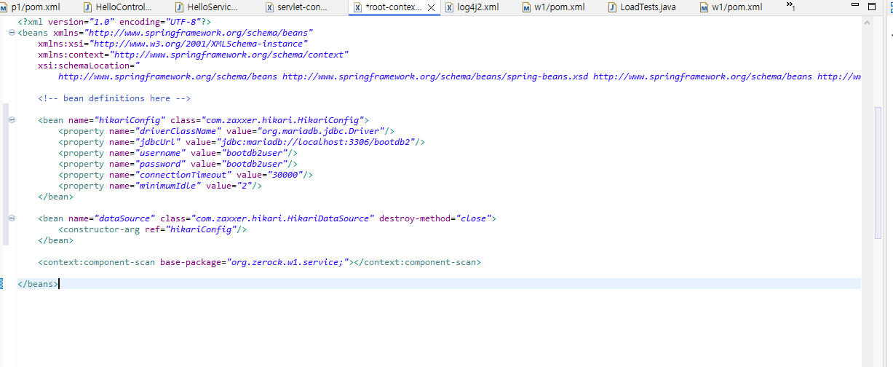Maximize the editor area
Image resolution: width=893 pixels, height=367 pixels.
point(872,7)
